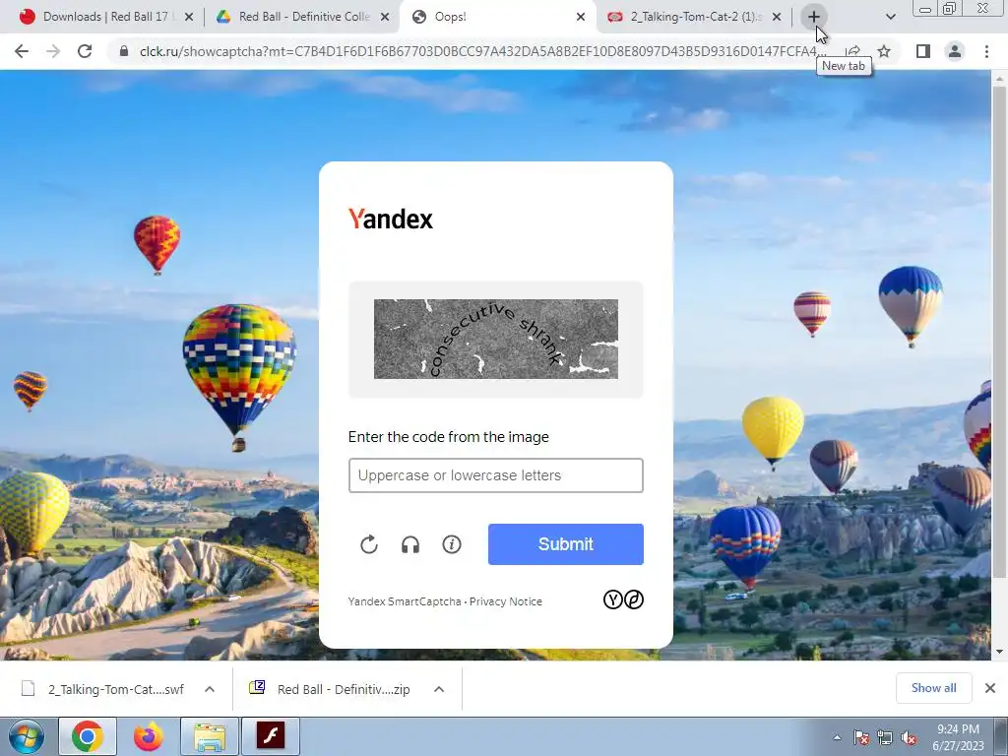Open the captcha info icon
1008x756 pixels.
point(452,544)
